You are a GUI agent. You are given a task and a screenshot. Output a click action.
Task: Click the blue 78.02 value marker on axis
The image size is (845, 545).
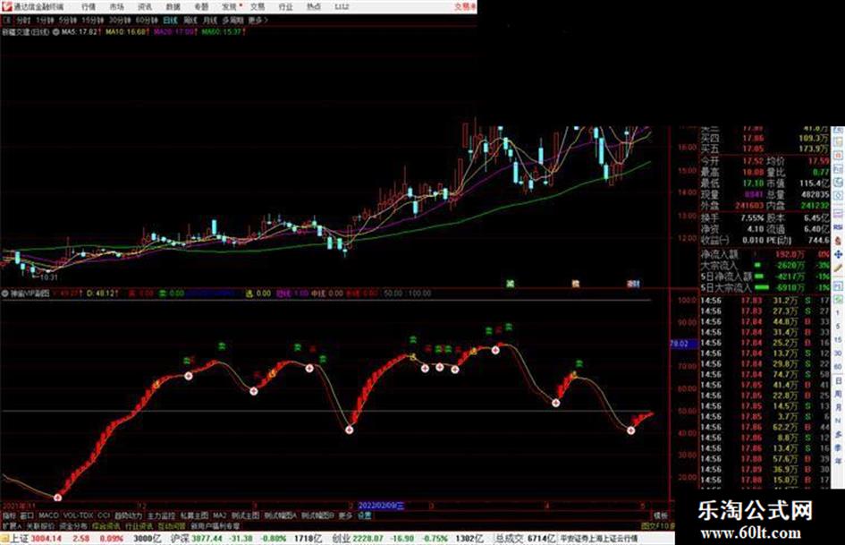pos(683,344)
